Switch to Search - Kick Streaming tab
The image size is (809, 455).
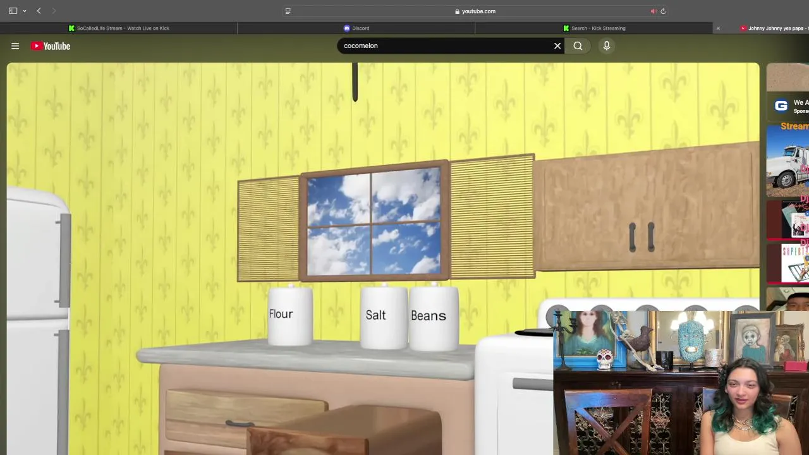(594, 28)
